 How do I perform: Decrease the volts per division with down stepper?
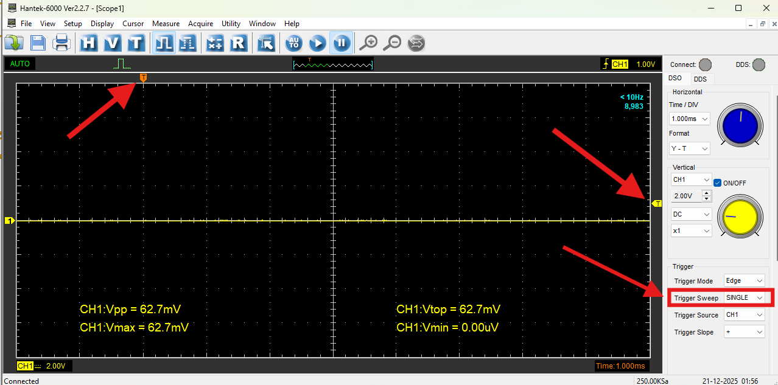pos(706,199)
